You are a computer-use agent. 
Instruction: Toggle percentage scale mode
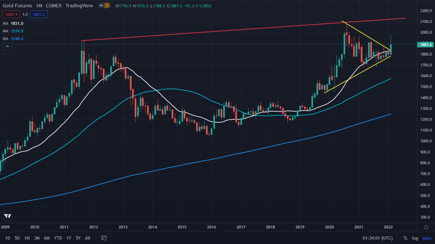point(405,238)
